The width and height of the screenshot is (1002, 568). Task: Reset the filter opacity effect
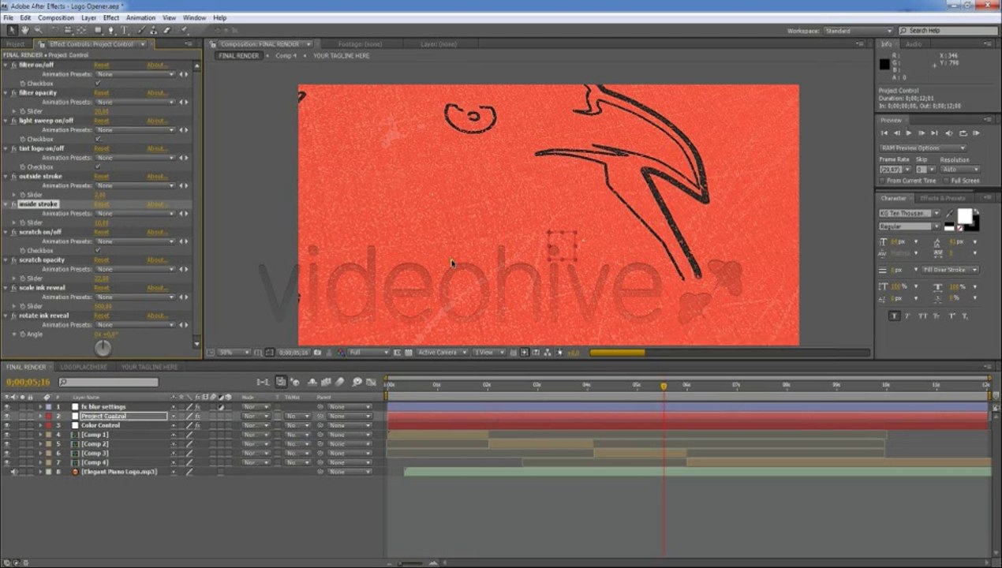tap(102, 93)
